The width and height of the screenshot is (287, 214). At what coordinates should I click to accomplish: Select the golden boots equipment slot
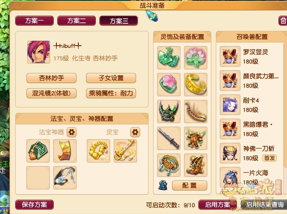point(196,165)
